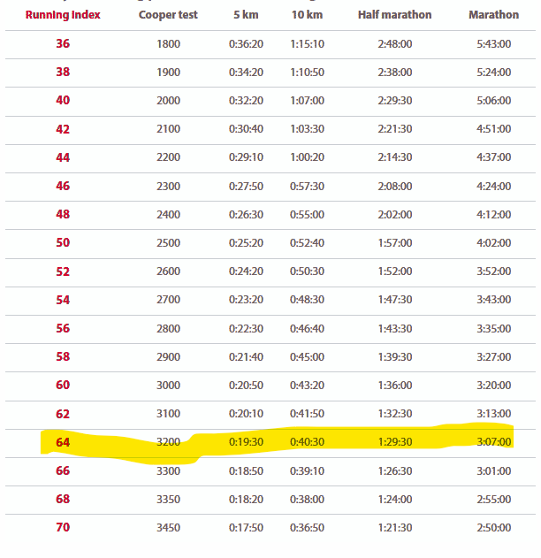Click the 5 km column header

(247, 15)
